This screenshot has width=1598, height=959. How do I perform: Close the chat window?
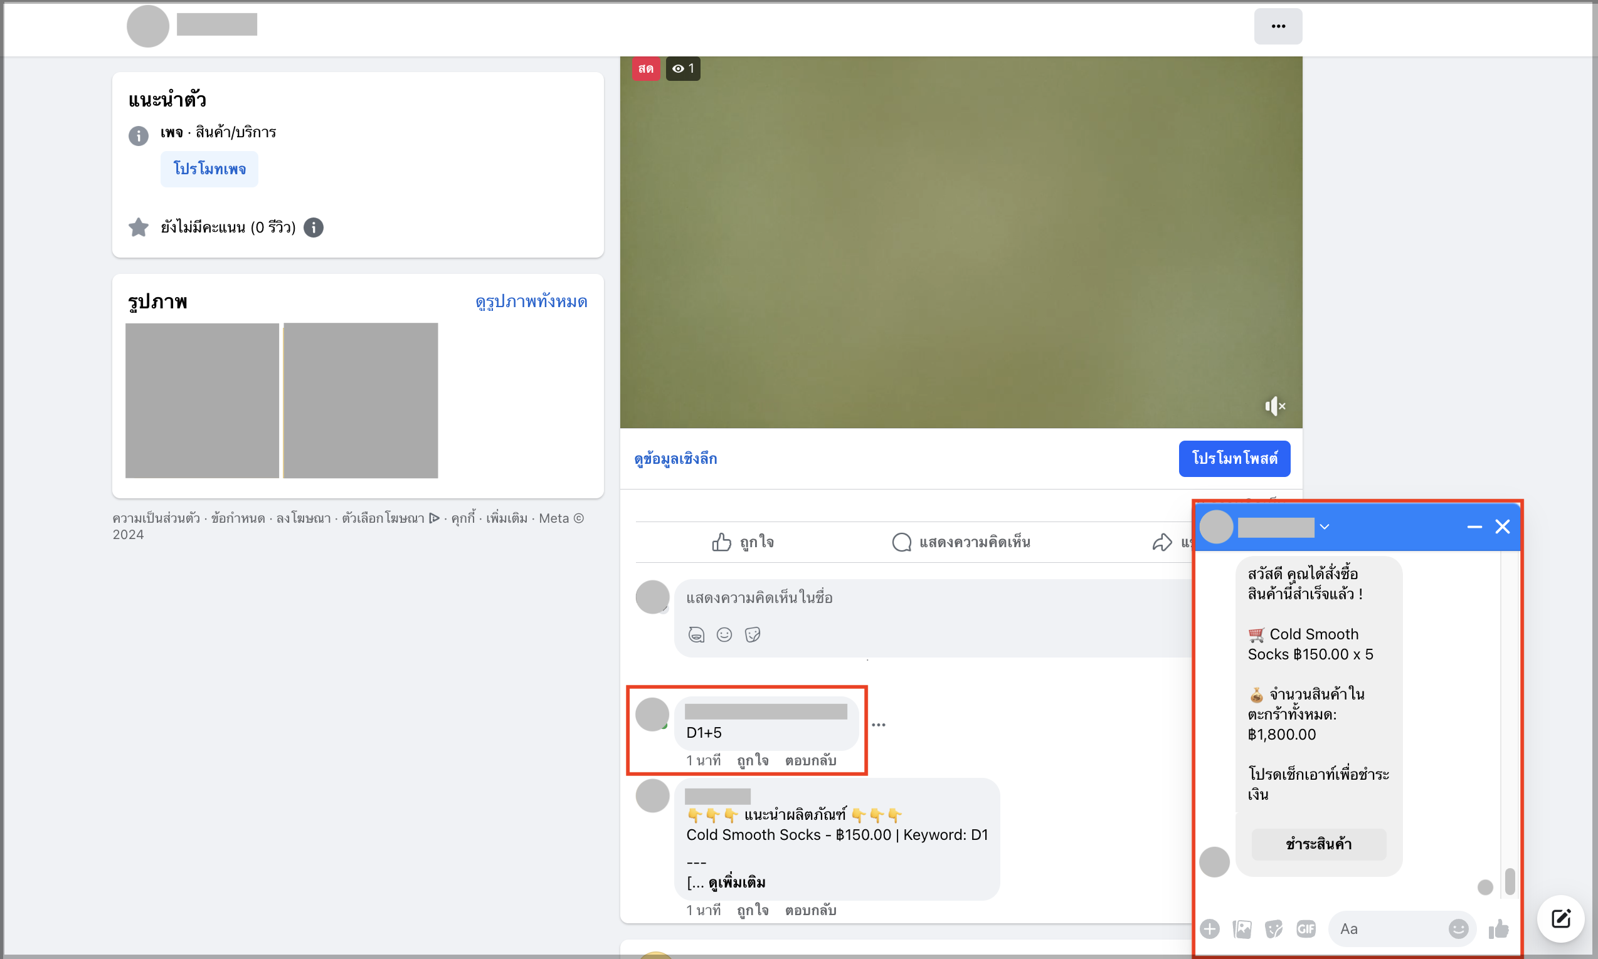pos(1502,527)
